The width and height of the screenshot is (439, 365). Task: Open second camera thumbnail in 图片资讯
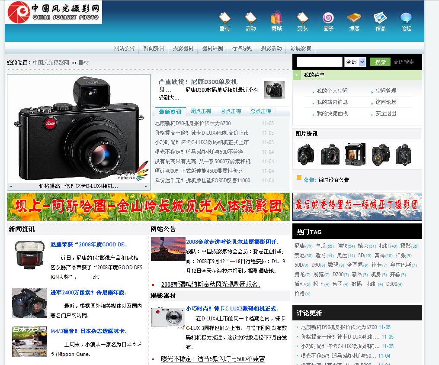(x=330, y=154)
